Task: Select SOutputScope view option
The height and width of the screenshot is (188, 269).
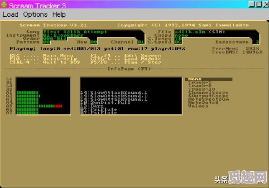Action: click(208, 96)
